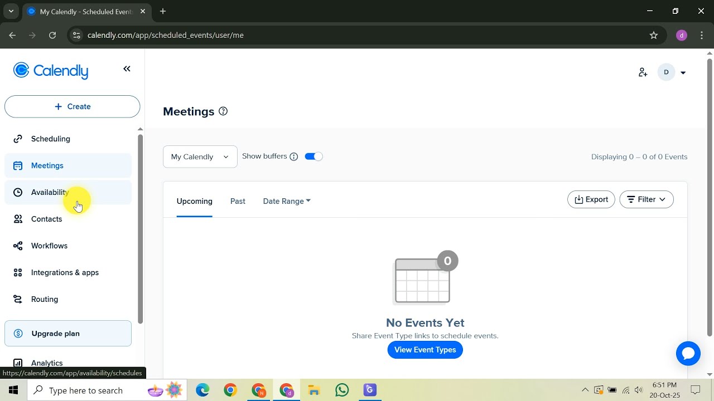Open Integrations & apps in the sidebar
714x401 pixels.
coord(68,272)
